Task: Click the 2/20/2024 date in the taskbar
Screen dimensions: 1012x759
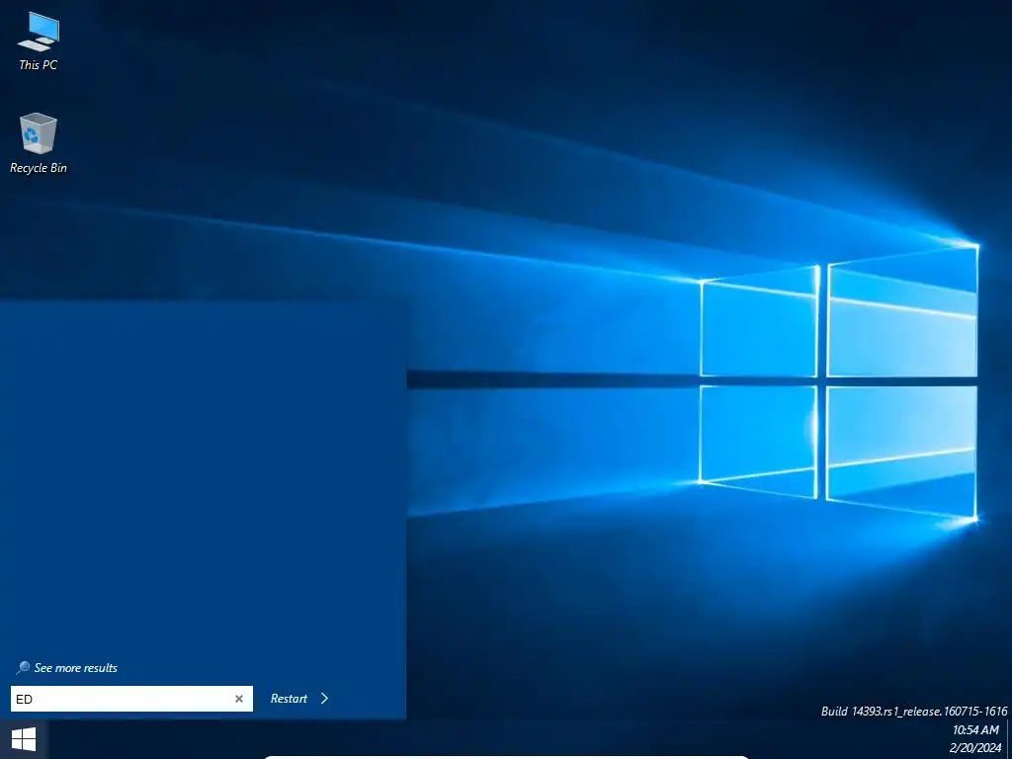Action: click(x=975, y=749)
